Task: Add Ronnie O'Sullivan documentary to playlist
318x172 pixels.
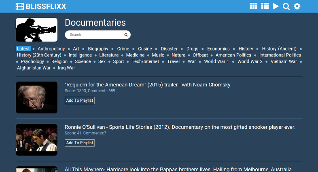Action: (80, 143)
